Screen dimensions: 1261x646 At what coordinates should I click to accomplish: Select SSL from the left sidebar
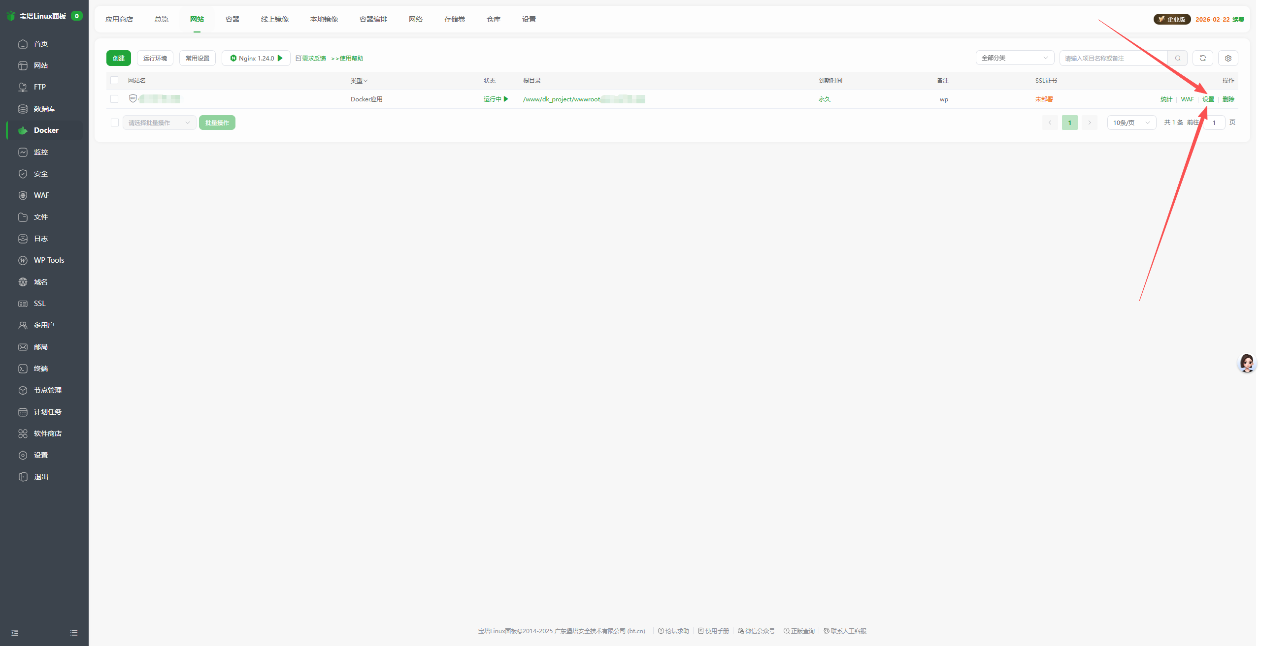coord(39,303)
